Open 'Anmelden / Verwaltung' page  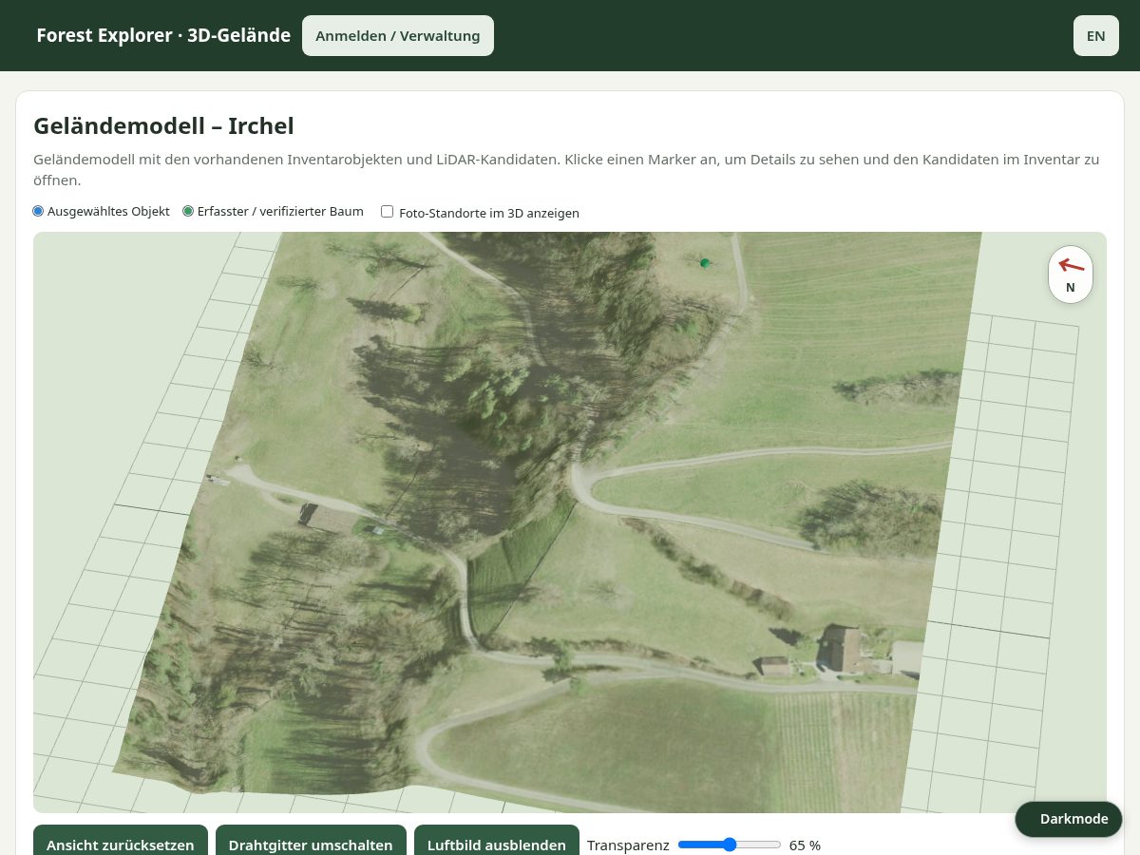(398, 36)
